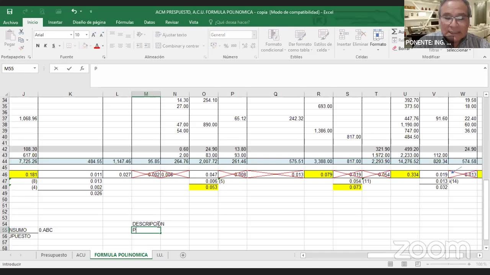Viewport: 490px width, 275px height.
Task: Click the Decrease font size icon
Action: [x=101, y=35]
